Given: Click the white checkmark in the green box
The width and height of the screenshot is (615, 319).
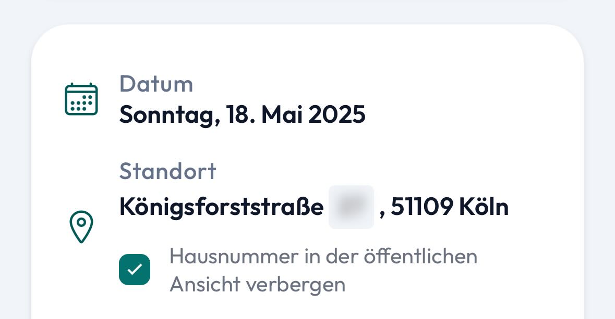Looking at the screenshot, I should click(x=135, y=269).
